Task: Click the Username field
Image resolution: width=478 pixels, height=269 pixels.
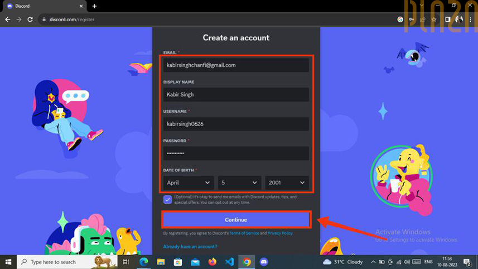Action: [x=236, y=124]
